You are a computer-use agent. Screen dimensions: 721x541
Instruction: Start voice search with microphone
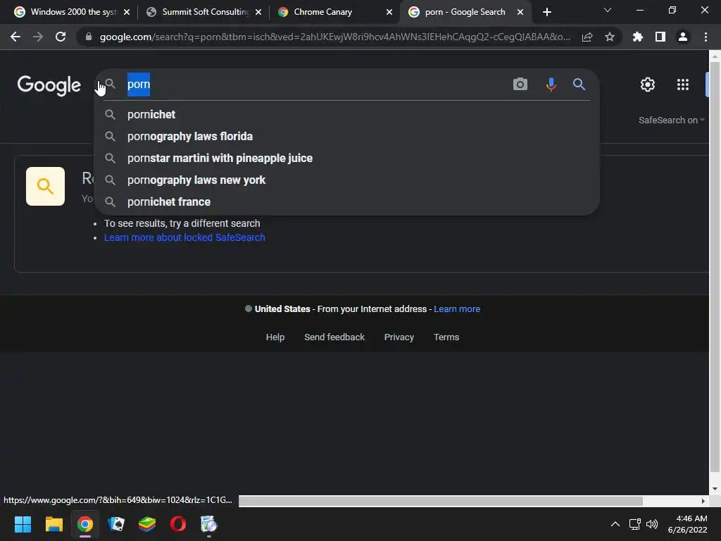[551, 85]
